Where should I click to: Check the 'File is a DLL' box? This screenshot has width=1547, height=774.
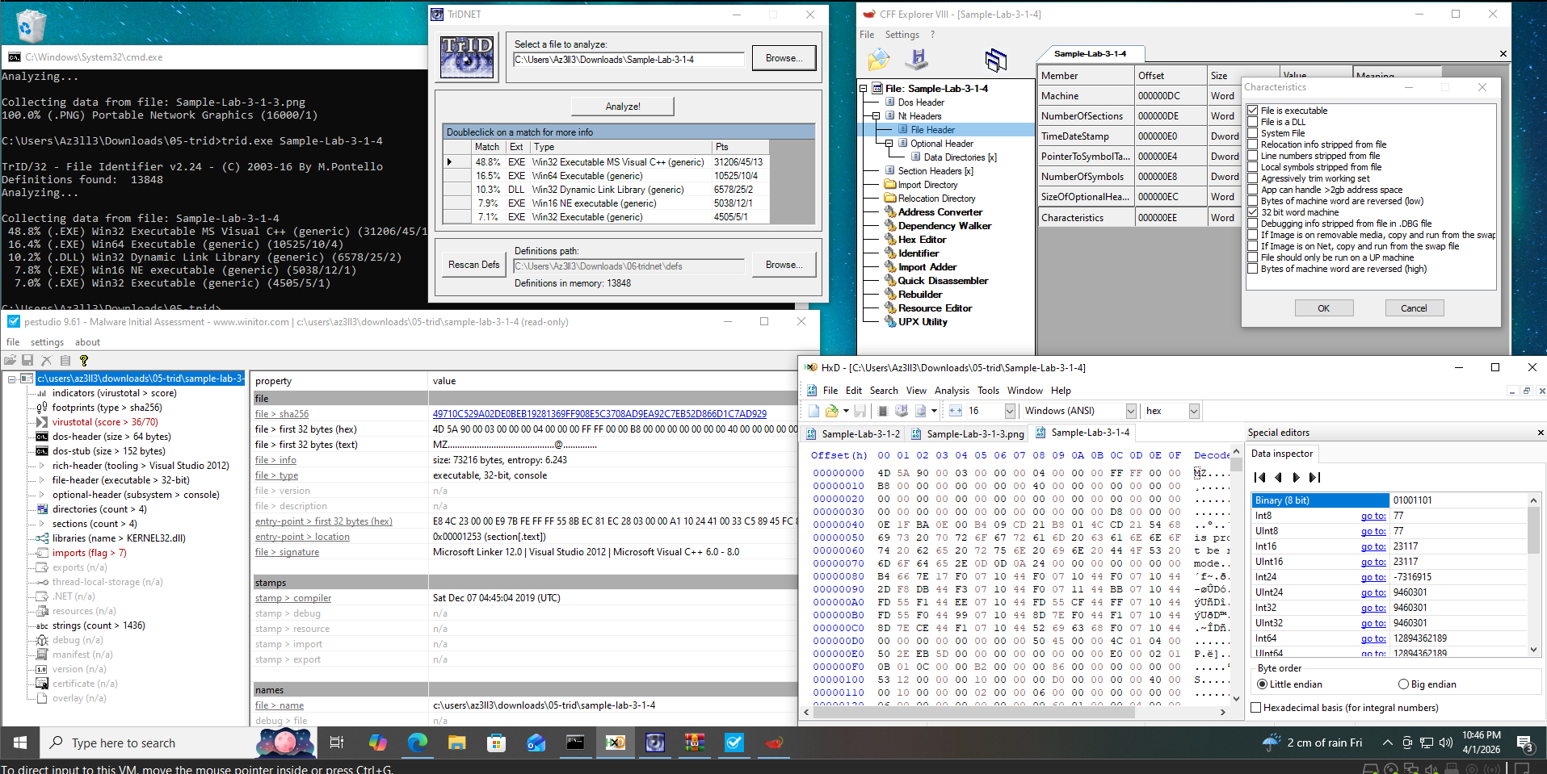point(1253,122)
